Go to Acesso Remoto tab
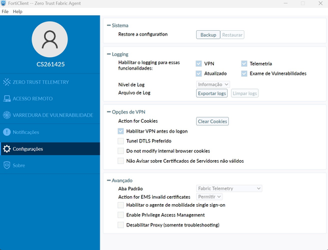 click(x=50, y=98)
